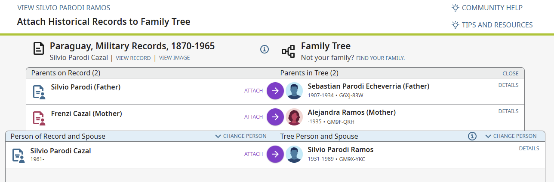554x182 pixels.
Task: Click Sebastian Parodi Echeverria's avatar icon
Action: [x=294, y=91]
